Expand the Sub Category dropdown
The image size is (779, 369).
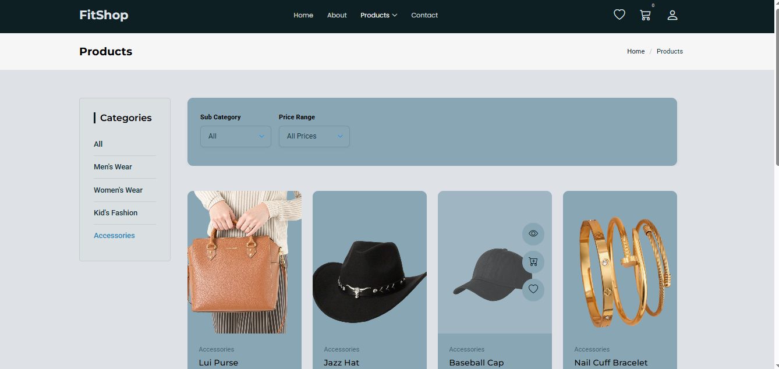(x=235, y=136)
